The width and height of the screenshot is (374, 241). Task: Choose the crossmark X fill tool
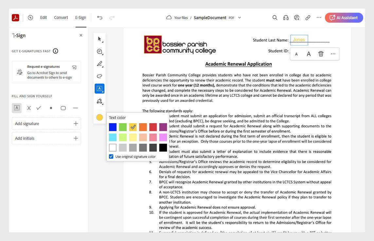tap(29, 108)
